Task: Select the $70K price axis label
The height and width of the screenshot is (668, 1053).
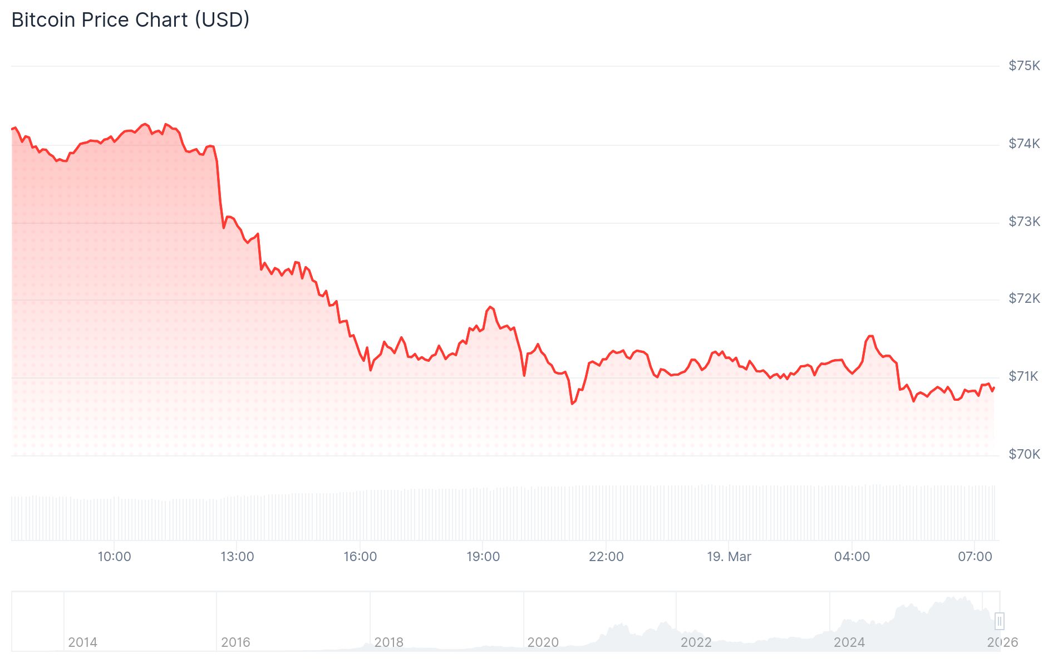Action: (1024, 454)
